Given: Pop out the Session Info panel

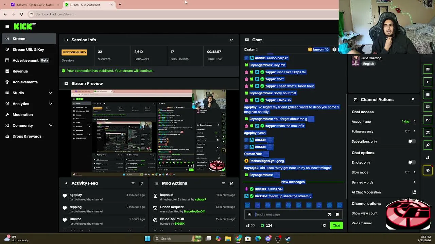Looking at the screenshot, I should click(x=231, y=40).
